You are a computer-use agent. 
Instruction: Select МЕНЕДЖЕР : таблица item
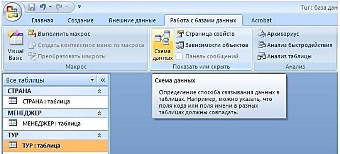point(55,124)
